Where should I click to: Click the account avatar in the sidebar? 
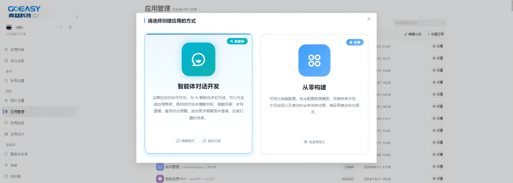tap(9, 27)
